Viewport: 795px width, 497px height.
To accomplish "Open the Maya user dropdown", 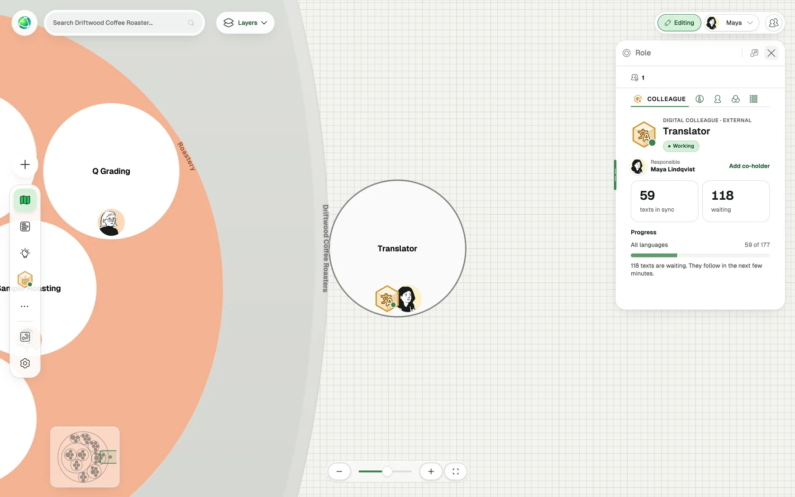I will [x=732, y=23].
